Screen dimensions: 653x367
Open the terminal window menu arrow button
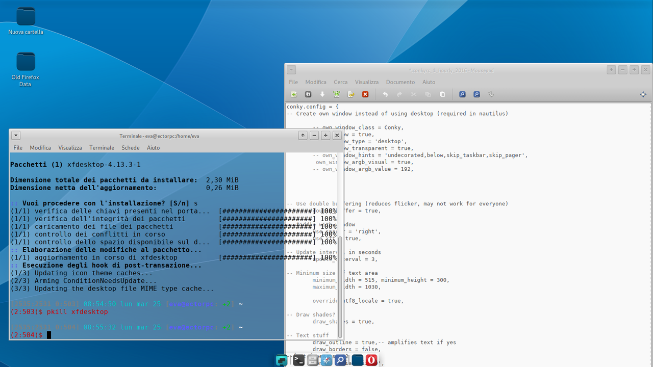(16, 135)
